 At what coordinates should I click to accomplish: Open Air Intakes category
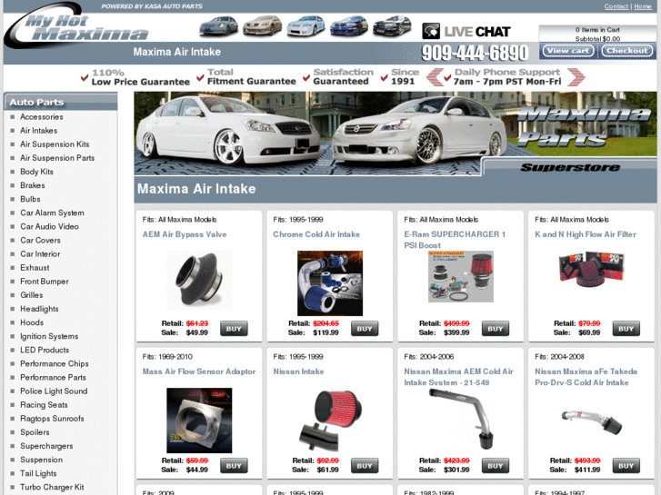coord(39,131)
